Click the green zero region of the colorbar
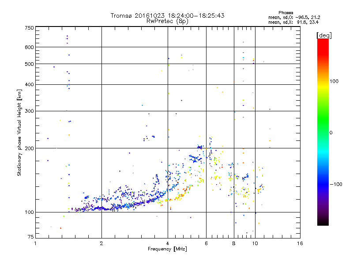Screen dimensions: 353x265 pos(323,132)
